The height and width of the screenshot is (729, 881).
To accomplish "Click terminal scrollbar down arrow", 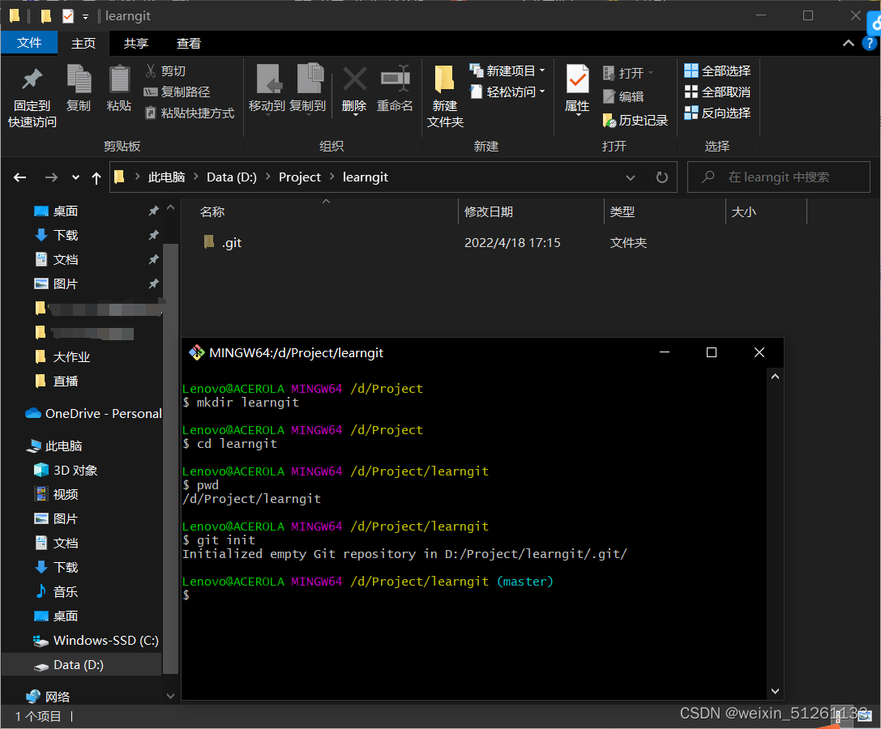I will tap(776, 691).
